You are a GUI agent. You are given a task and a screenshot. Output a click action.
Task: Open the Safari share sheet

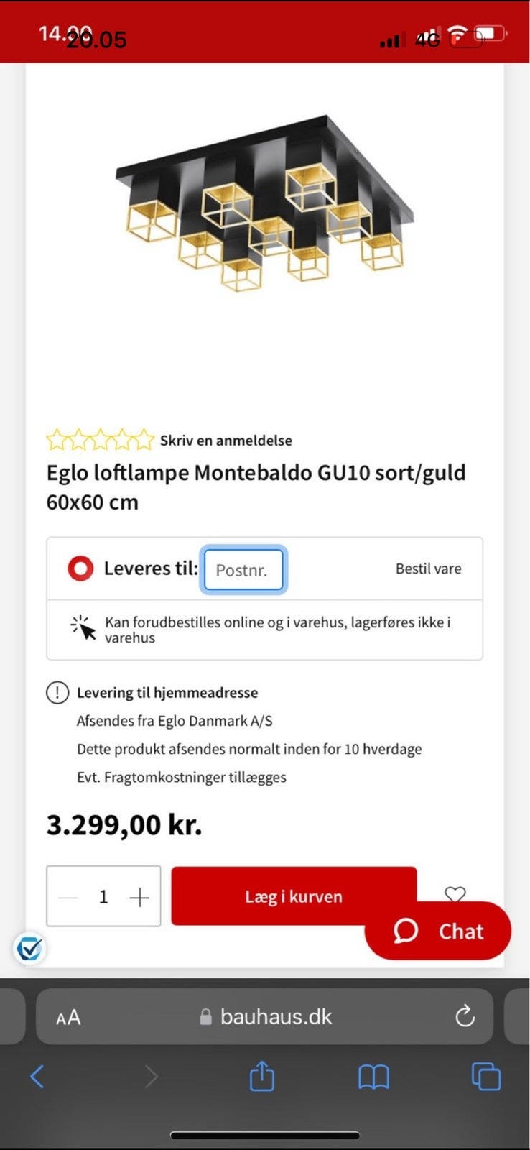pos(262,1076)
